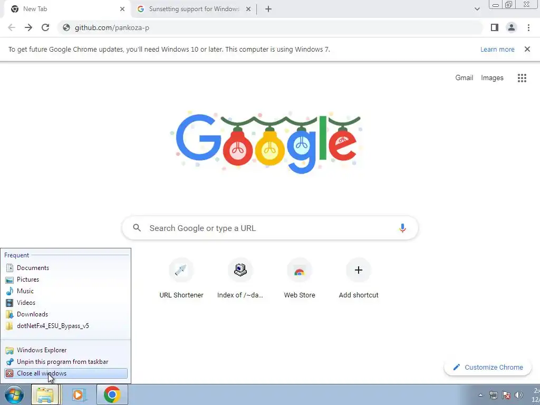Click the Customize Chrome button
This screenshot has width=540, height=405.
point(488,367)
